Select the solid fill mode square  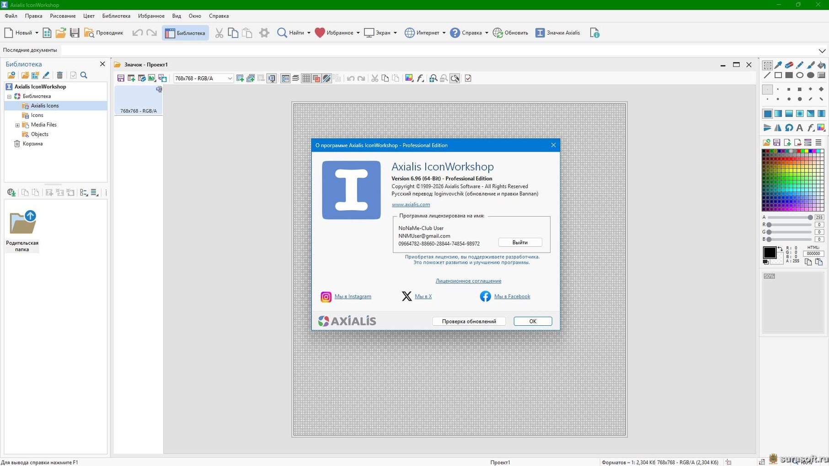[x=767, y=114]
